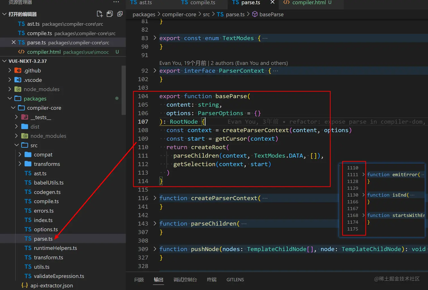Switch to the ast.ts editor tab
428x290 pixels.
pyautogui.click(x=141, y=2)
